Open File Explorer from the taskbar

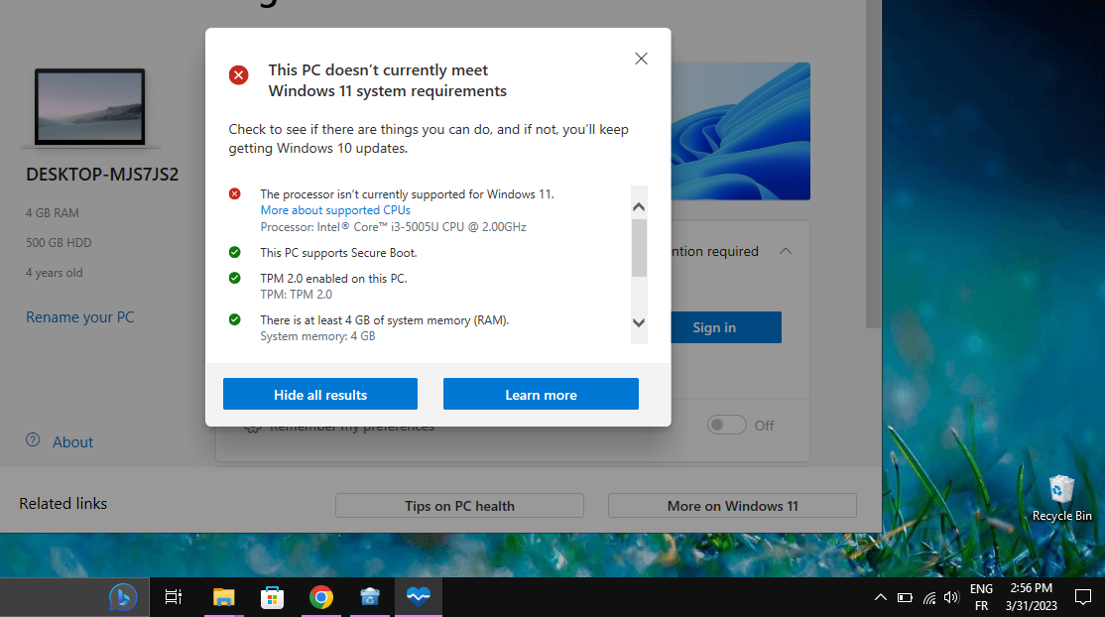[224, 597]
